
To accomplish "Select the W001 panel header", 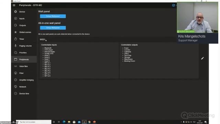I will (x=43, y=40).
